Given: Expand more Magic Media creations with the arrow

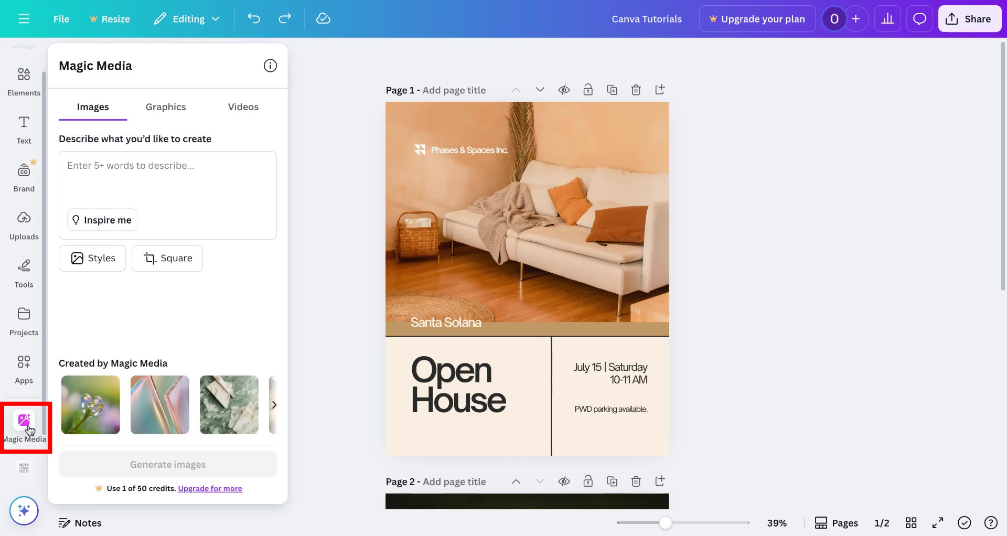Looking at the screenshot, I should (275, 404).
